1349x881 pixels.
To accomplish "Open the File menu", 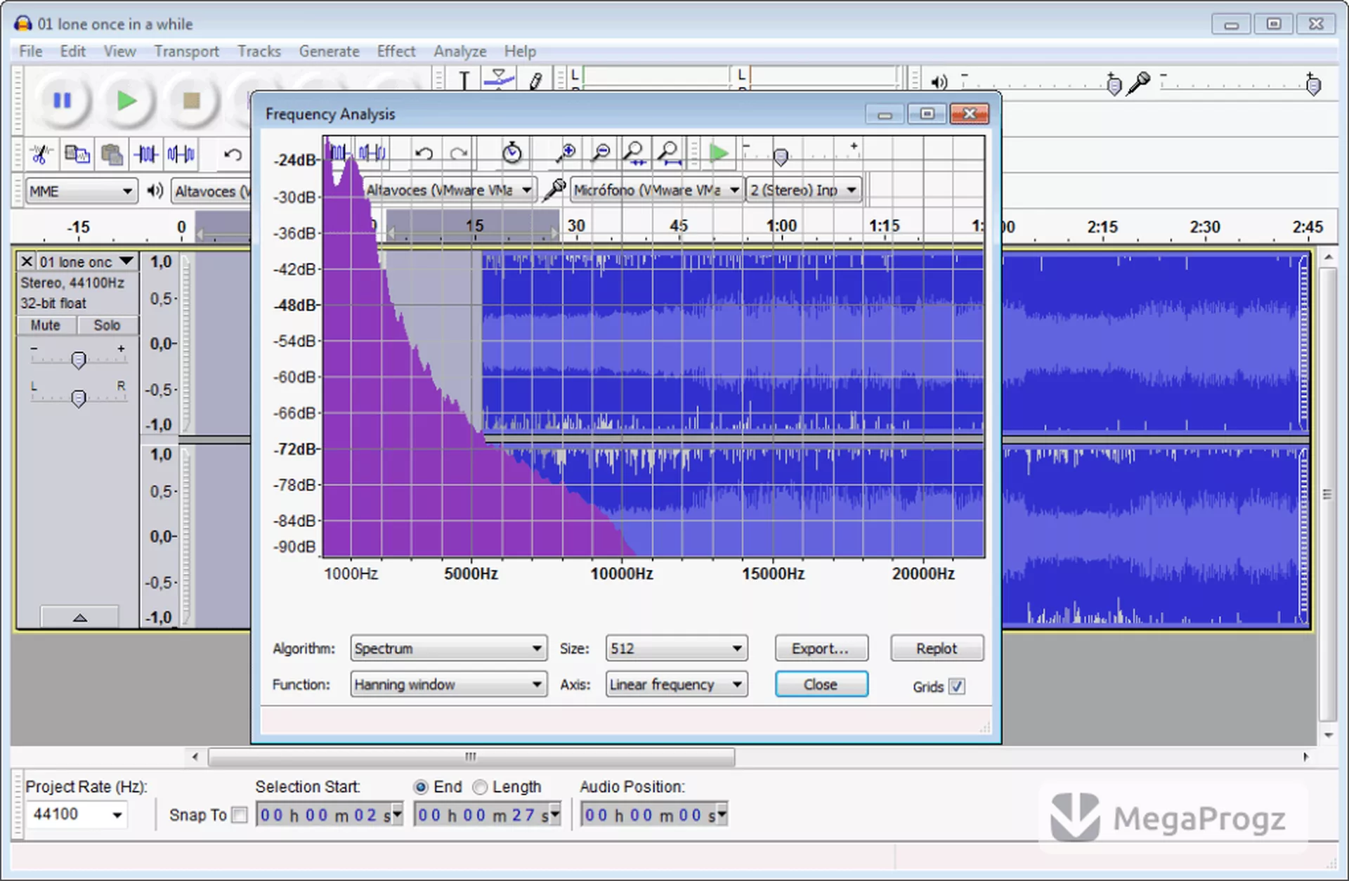I will 31,51.
